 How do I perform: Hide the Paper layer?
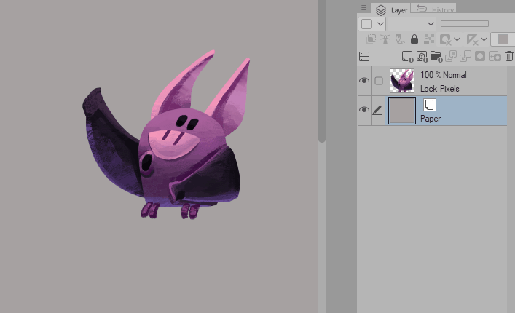point(364,110)
